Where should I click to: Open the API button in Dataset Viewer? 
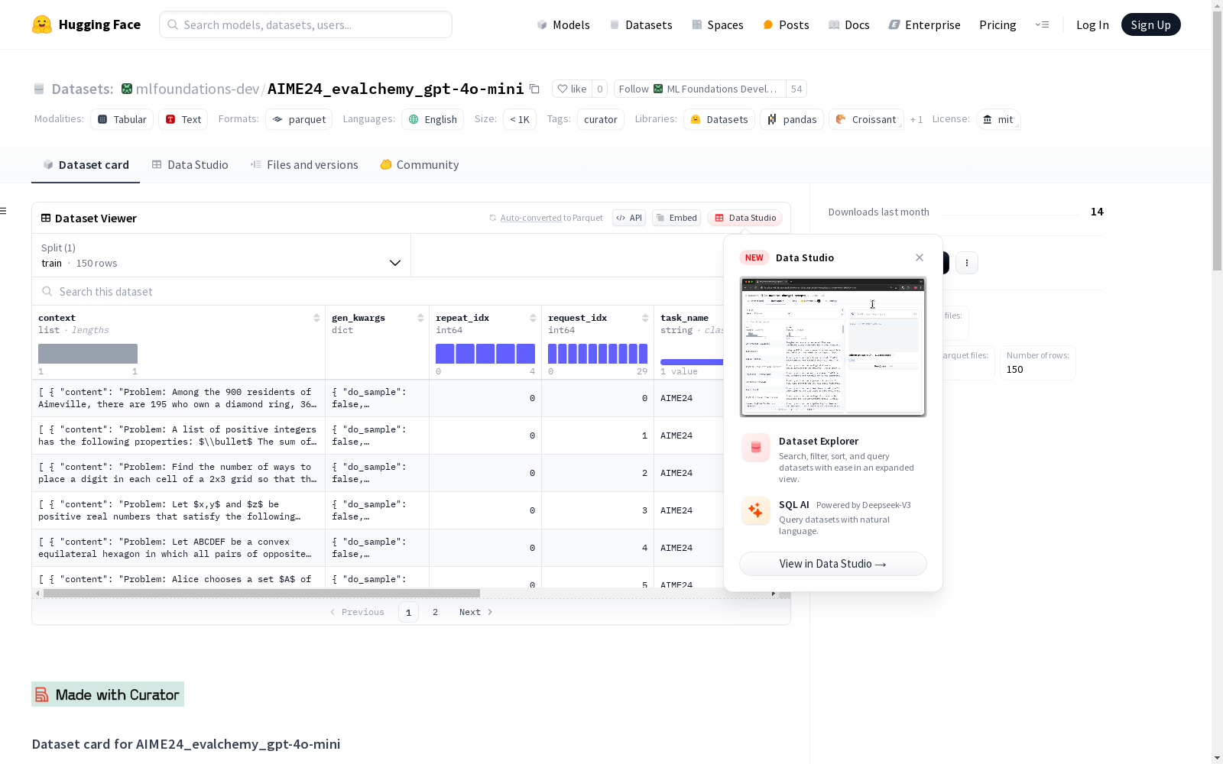click(x=629, y=218)
